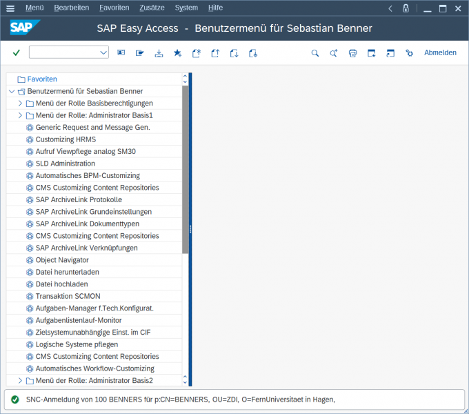Click the Abmelden button
Screen dimensions: 469x414
coord(440,52)
